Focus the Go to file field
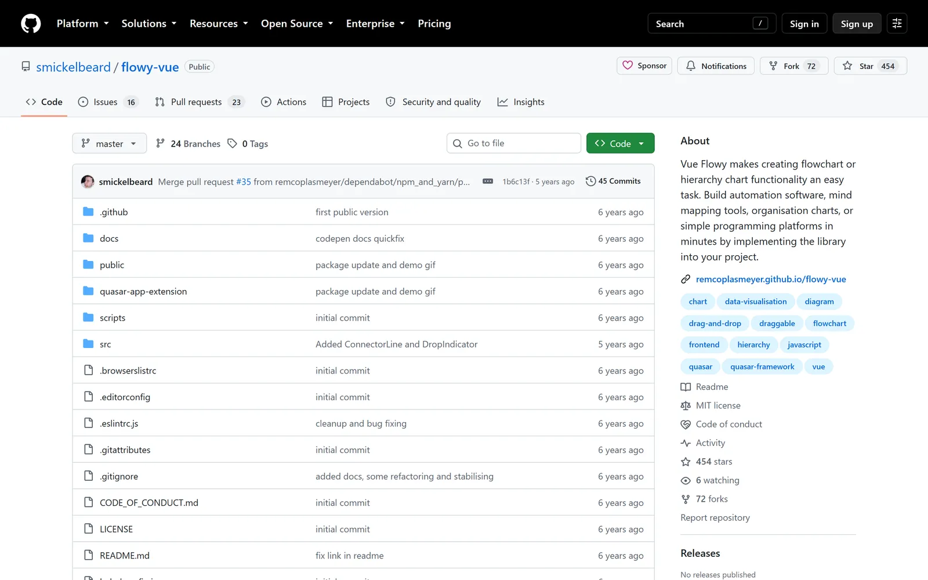Image resolution: width=928 pixels, height=580 pixels. [x=514, y=143]
